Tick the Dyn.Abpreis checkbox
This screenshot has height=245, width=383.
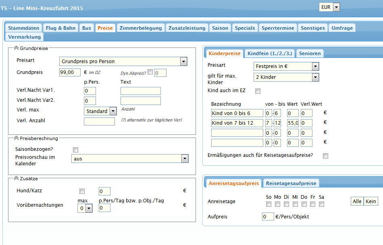(150, 72)
